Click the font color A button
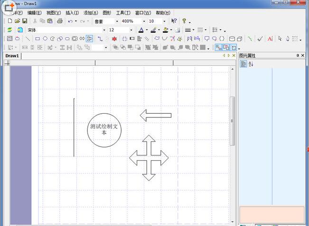The height and width of the screenshot is (226, 309). tap(140, 30)
